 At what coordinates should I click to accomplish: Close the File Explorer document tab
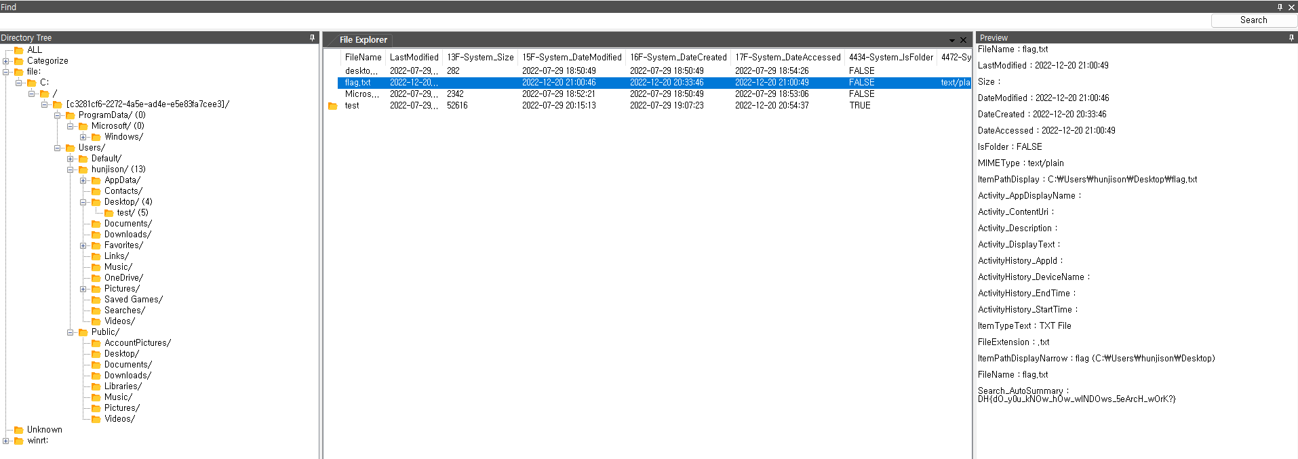963,40
